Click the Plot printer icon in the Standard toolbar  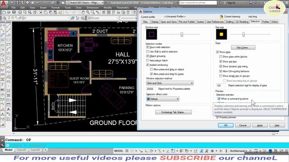pyautogui.click(x=20, y=12)
